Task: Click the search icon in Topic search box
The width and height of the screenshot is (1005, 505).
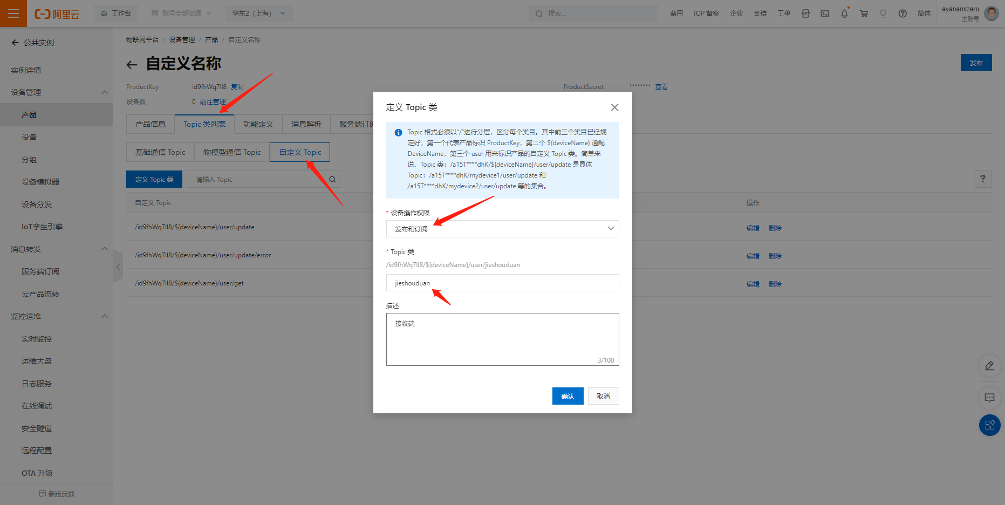Action: click(332, 180)
